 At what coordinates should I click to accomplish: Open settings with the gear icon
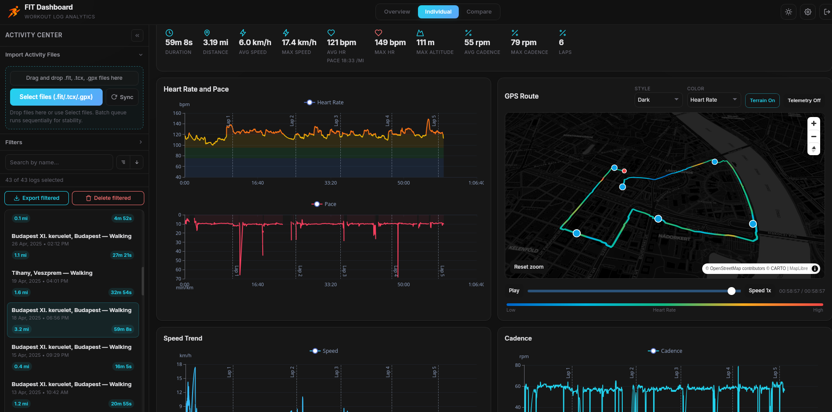(807, 12)
